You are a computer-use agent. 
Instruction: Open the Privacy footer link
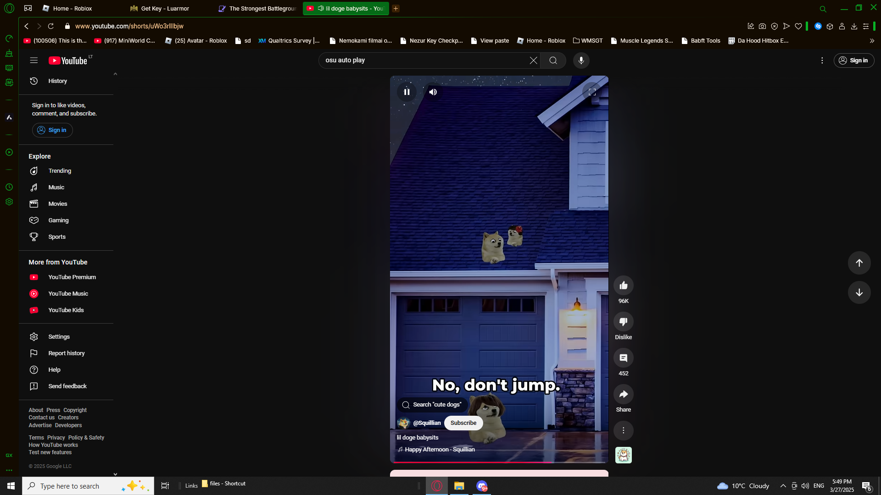[56, 438]
